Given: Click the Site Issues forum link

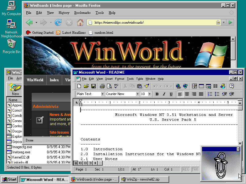Looking at the screenshot, I should [59, 132].
